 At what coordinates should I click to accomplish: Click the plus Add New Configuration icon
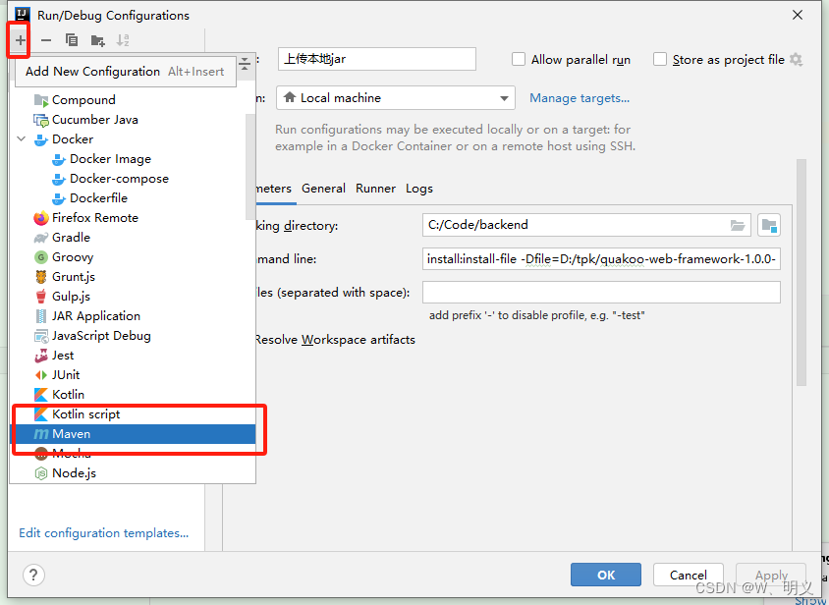tap(20, 39)
